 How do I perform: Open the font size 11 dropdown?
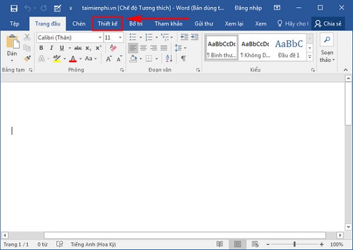click(120, 38)
